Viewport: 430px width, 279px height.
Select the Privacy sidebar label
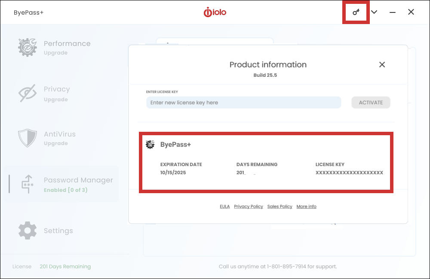point(57,89)
